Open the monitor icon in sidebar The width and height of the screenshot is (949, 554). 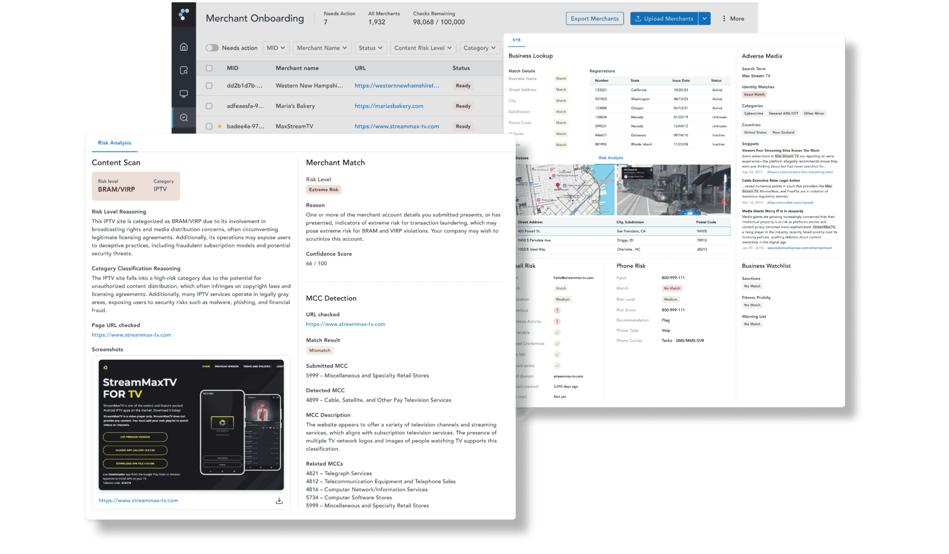tap(184, 94)
